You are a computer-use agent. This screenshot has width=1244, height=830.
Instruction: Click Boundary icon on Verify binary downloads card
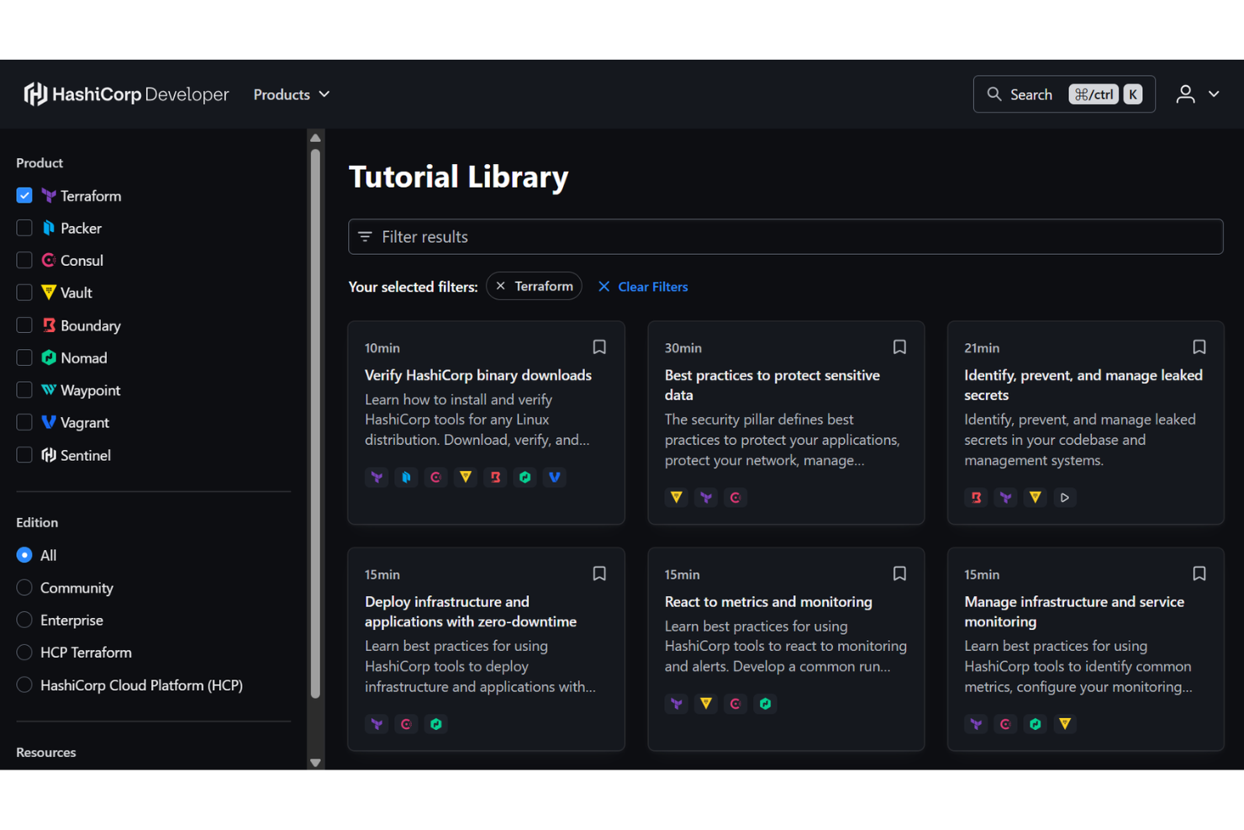coord(495,477)
